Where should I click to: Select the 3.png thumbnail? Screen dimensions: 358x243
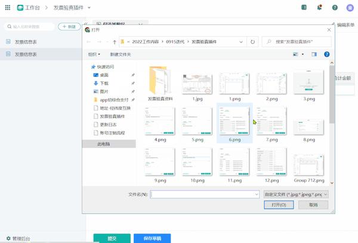[309, 85]
